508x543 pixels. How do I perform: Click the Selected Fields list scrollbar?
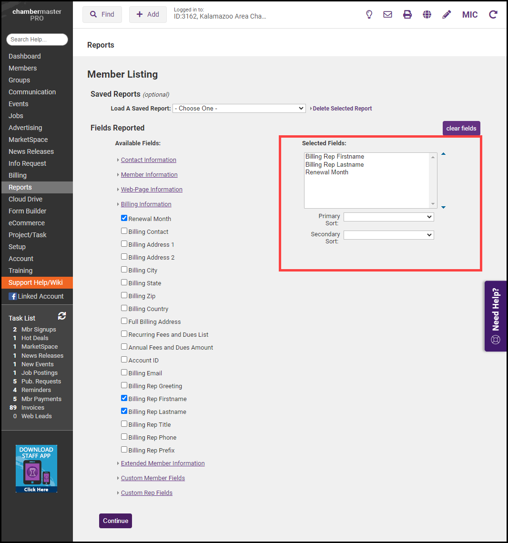pyautogui.click(x=433, y=181)
